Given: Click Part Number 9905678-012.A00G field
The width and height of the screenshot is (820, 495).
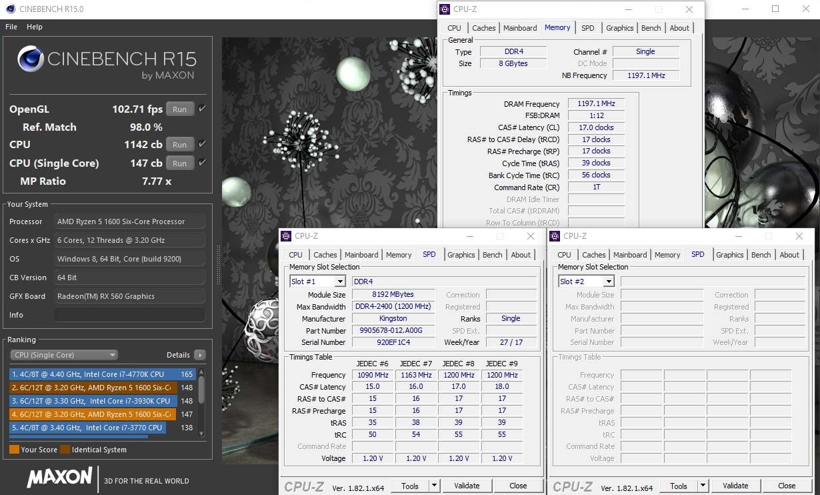Looking at the screenshot, I should coord(393,331).
